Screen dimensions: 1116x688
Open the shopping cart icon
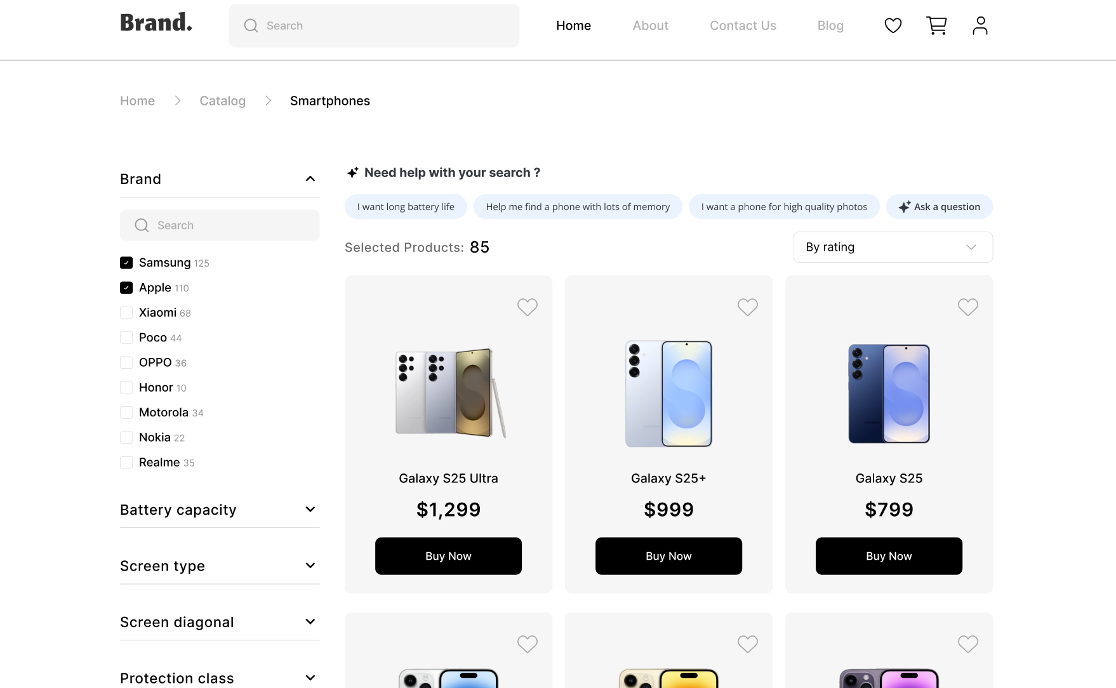pos(936,25)
